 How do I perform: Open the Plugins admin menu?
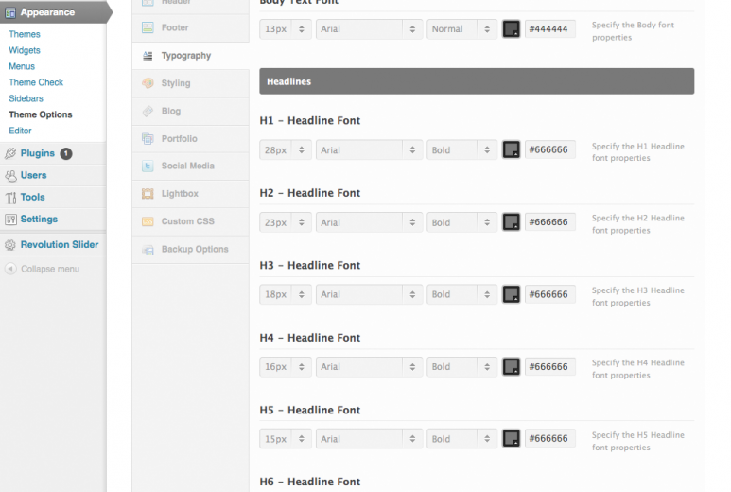pyautogui.click(x=38, y=153)
